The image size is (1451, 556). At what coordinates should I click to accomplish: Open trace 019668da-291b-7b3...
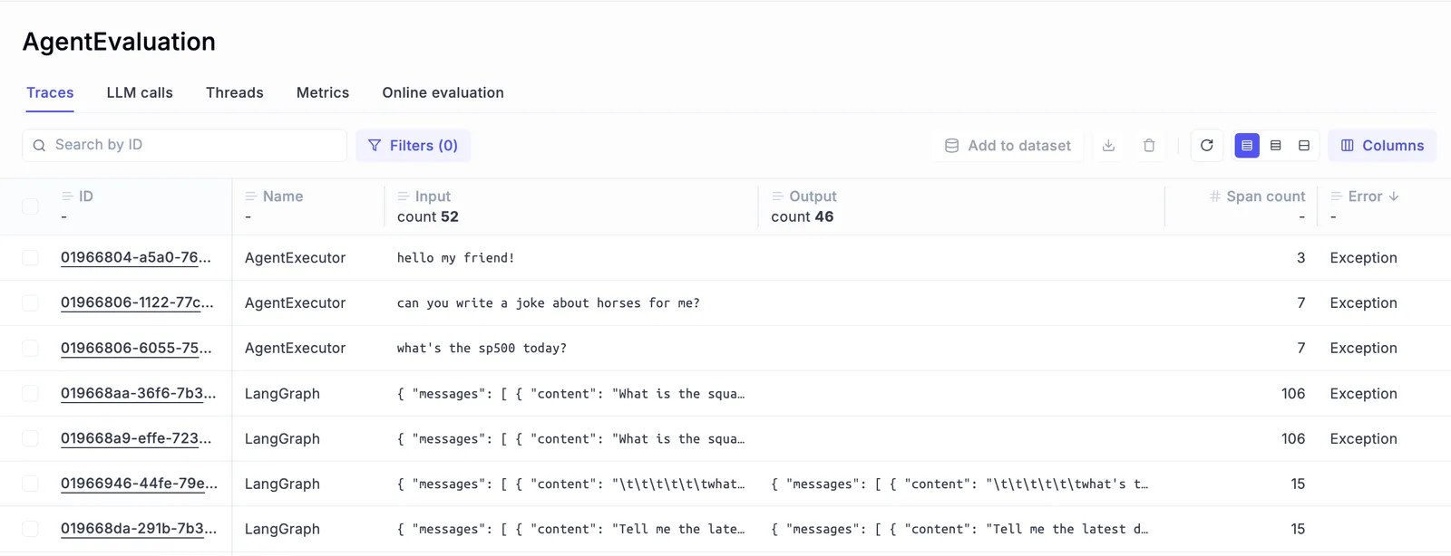click(139, 530)
